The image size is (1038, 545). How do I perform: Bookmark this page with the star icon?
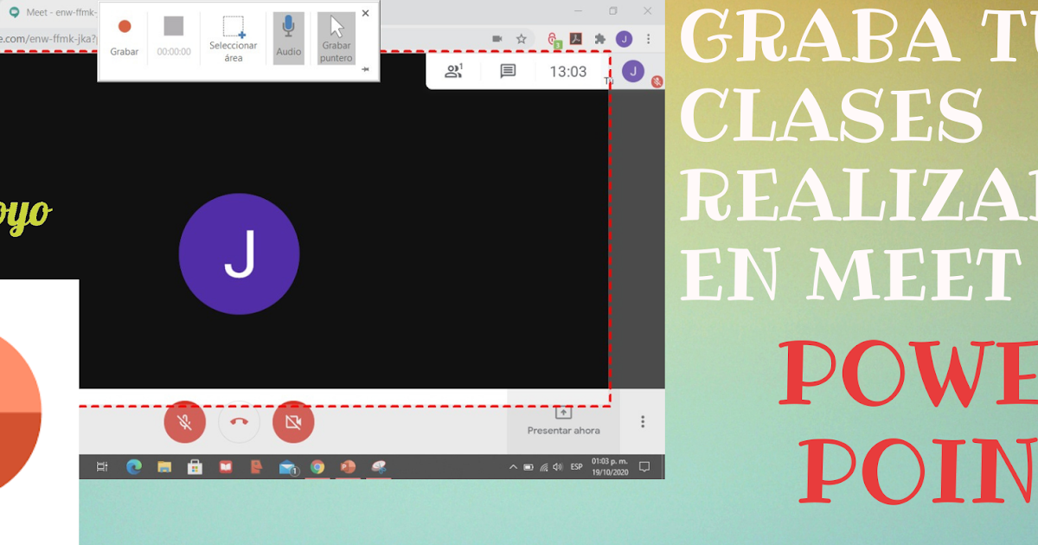point(522,39)
